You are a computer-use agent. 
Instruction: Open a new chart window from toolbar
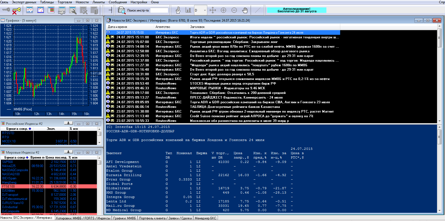pyautogui.click(x=30, y=10)
